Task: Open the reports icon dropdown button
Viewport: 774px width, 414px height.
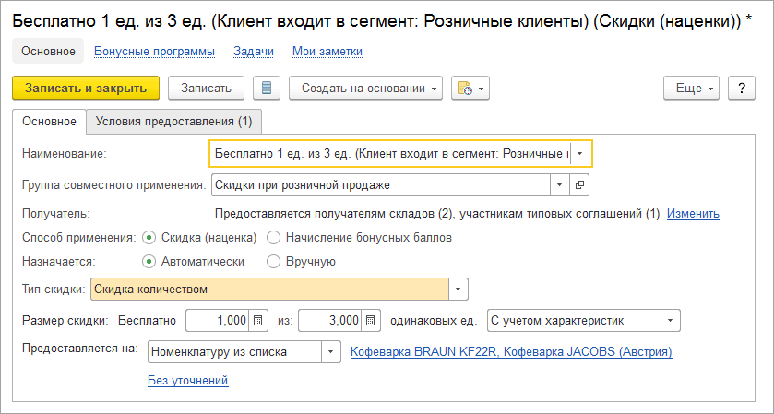Action: click(470, 88)
